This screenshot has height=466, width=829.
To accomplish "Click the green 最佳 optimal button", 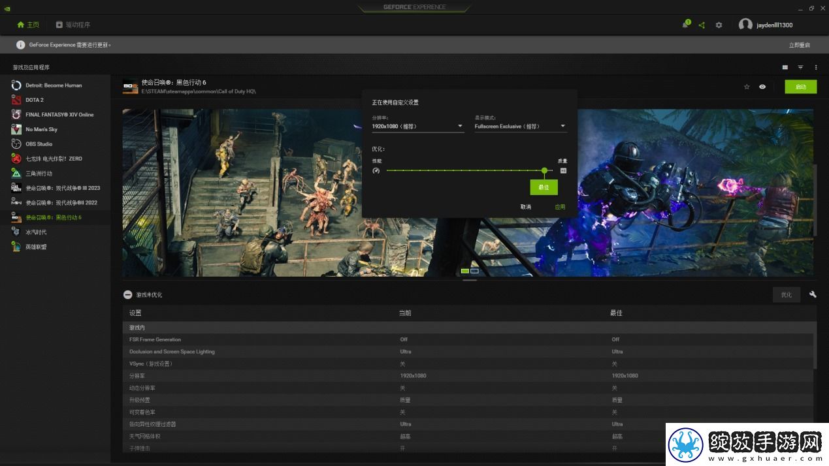I will (x=544, y=187).
